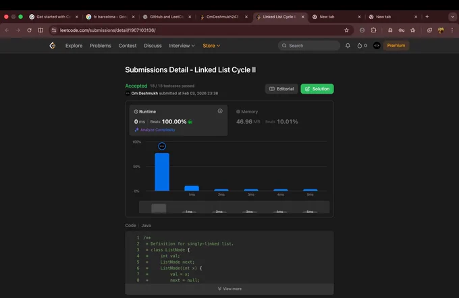Go to Contest page

[x=128, y=46]
